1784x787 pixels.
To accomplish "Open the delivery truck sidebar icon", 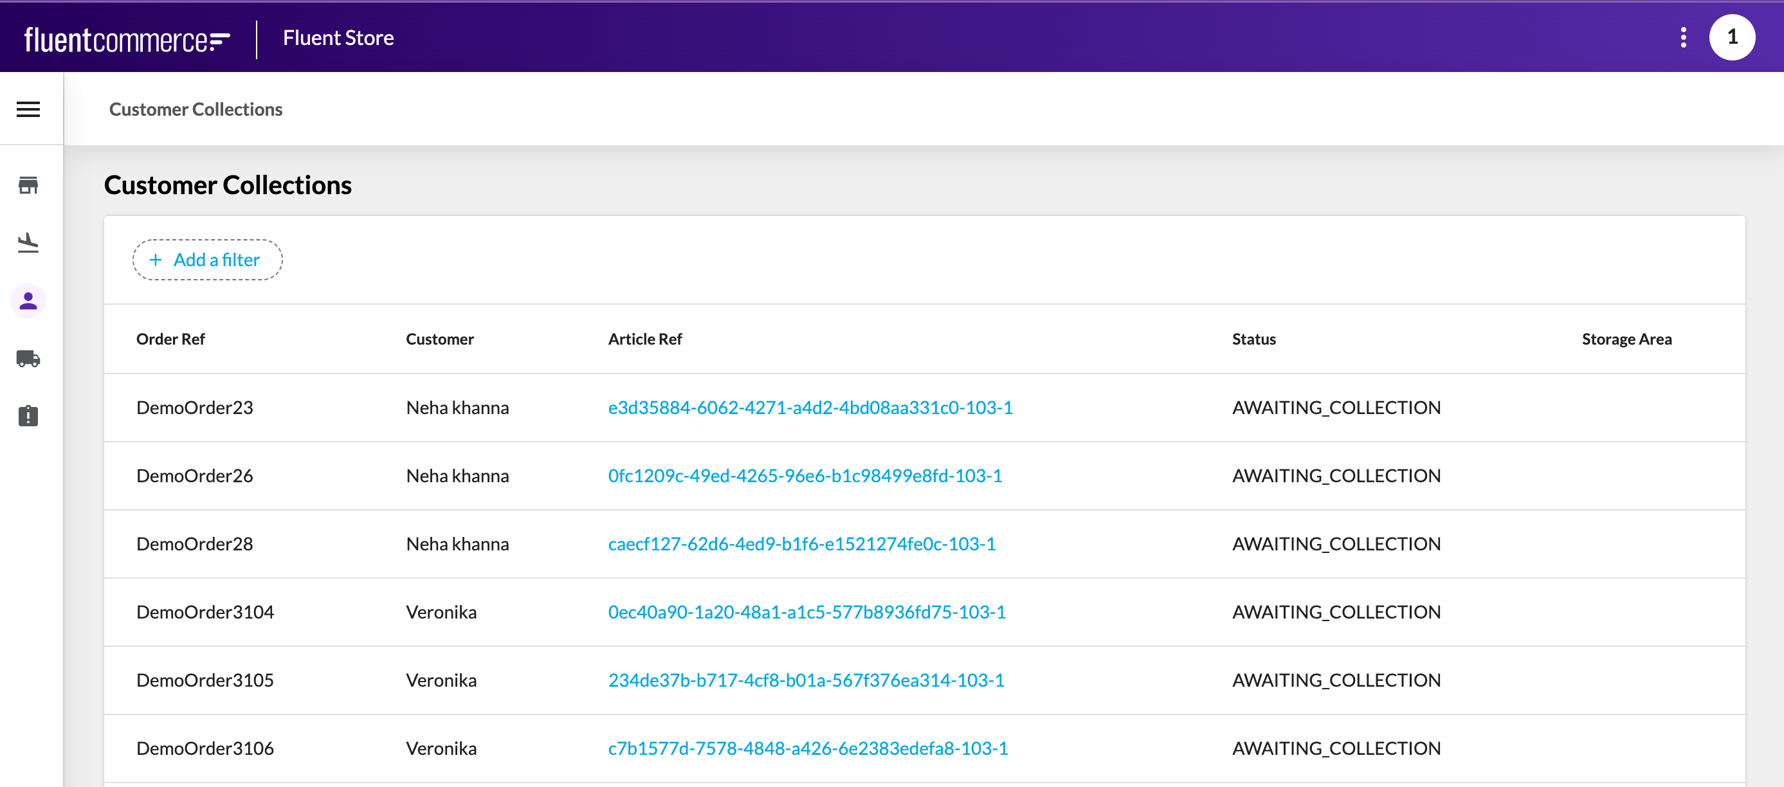I will tap(28, 359).
